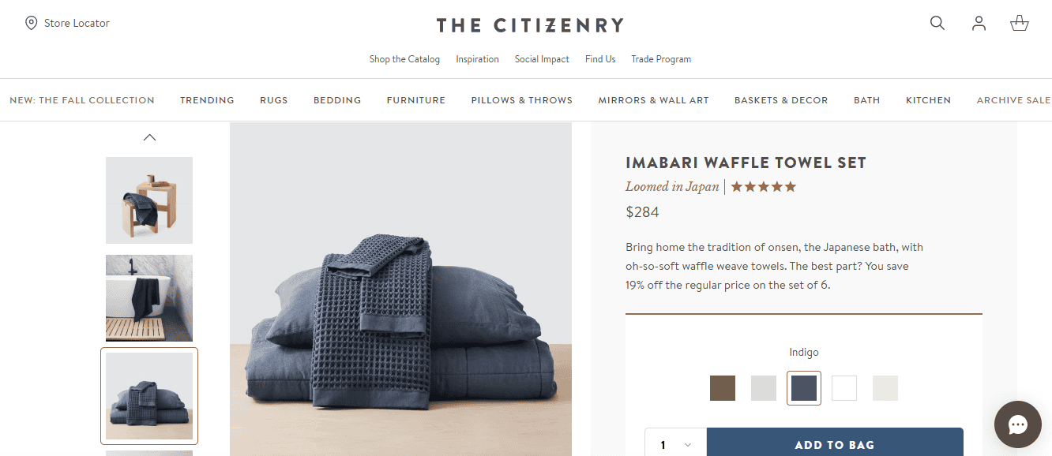Open the shopping bag basket icon

click(x=1020, y=23)
